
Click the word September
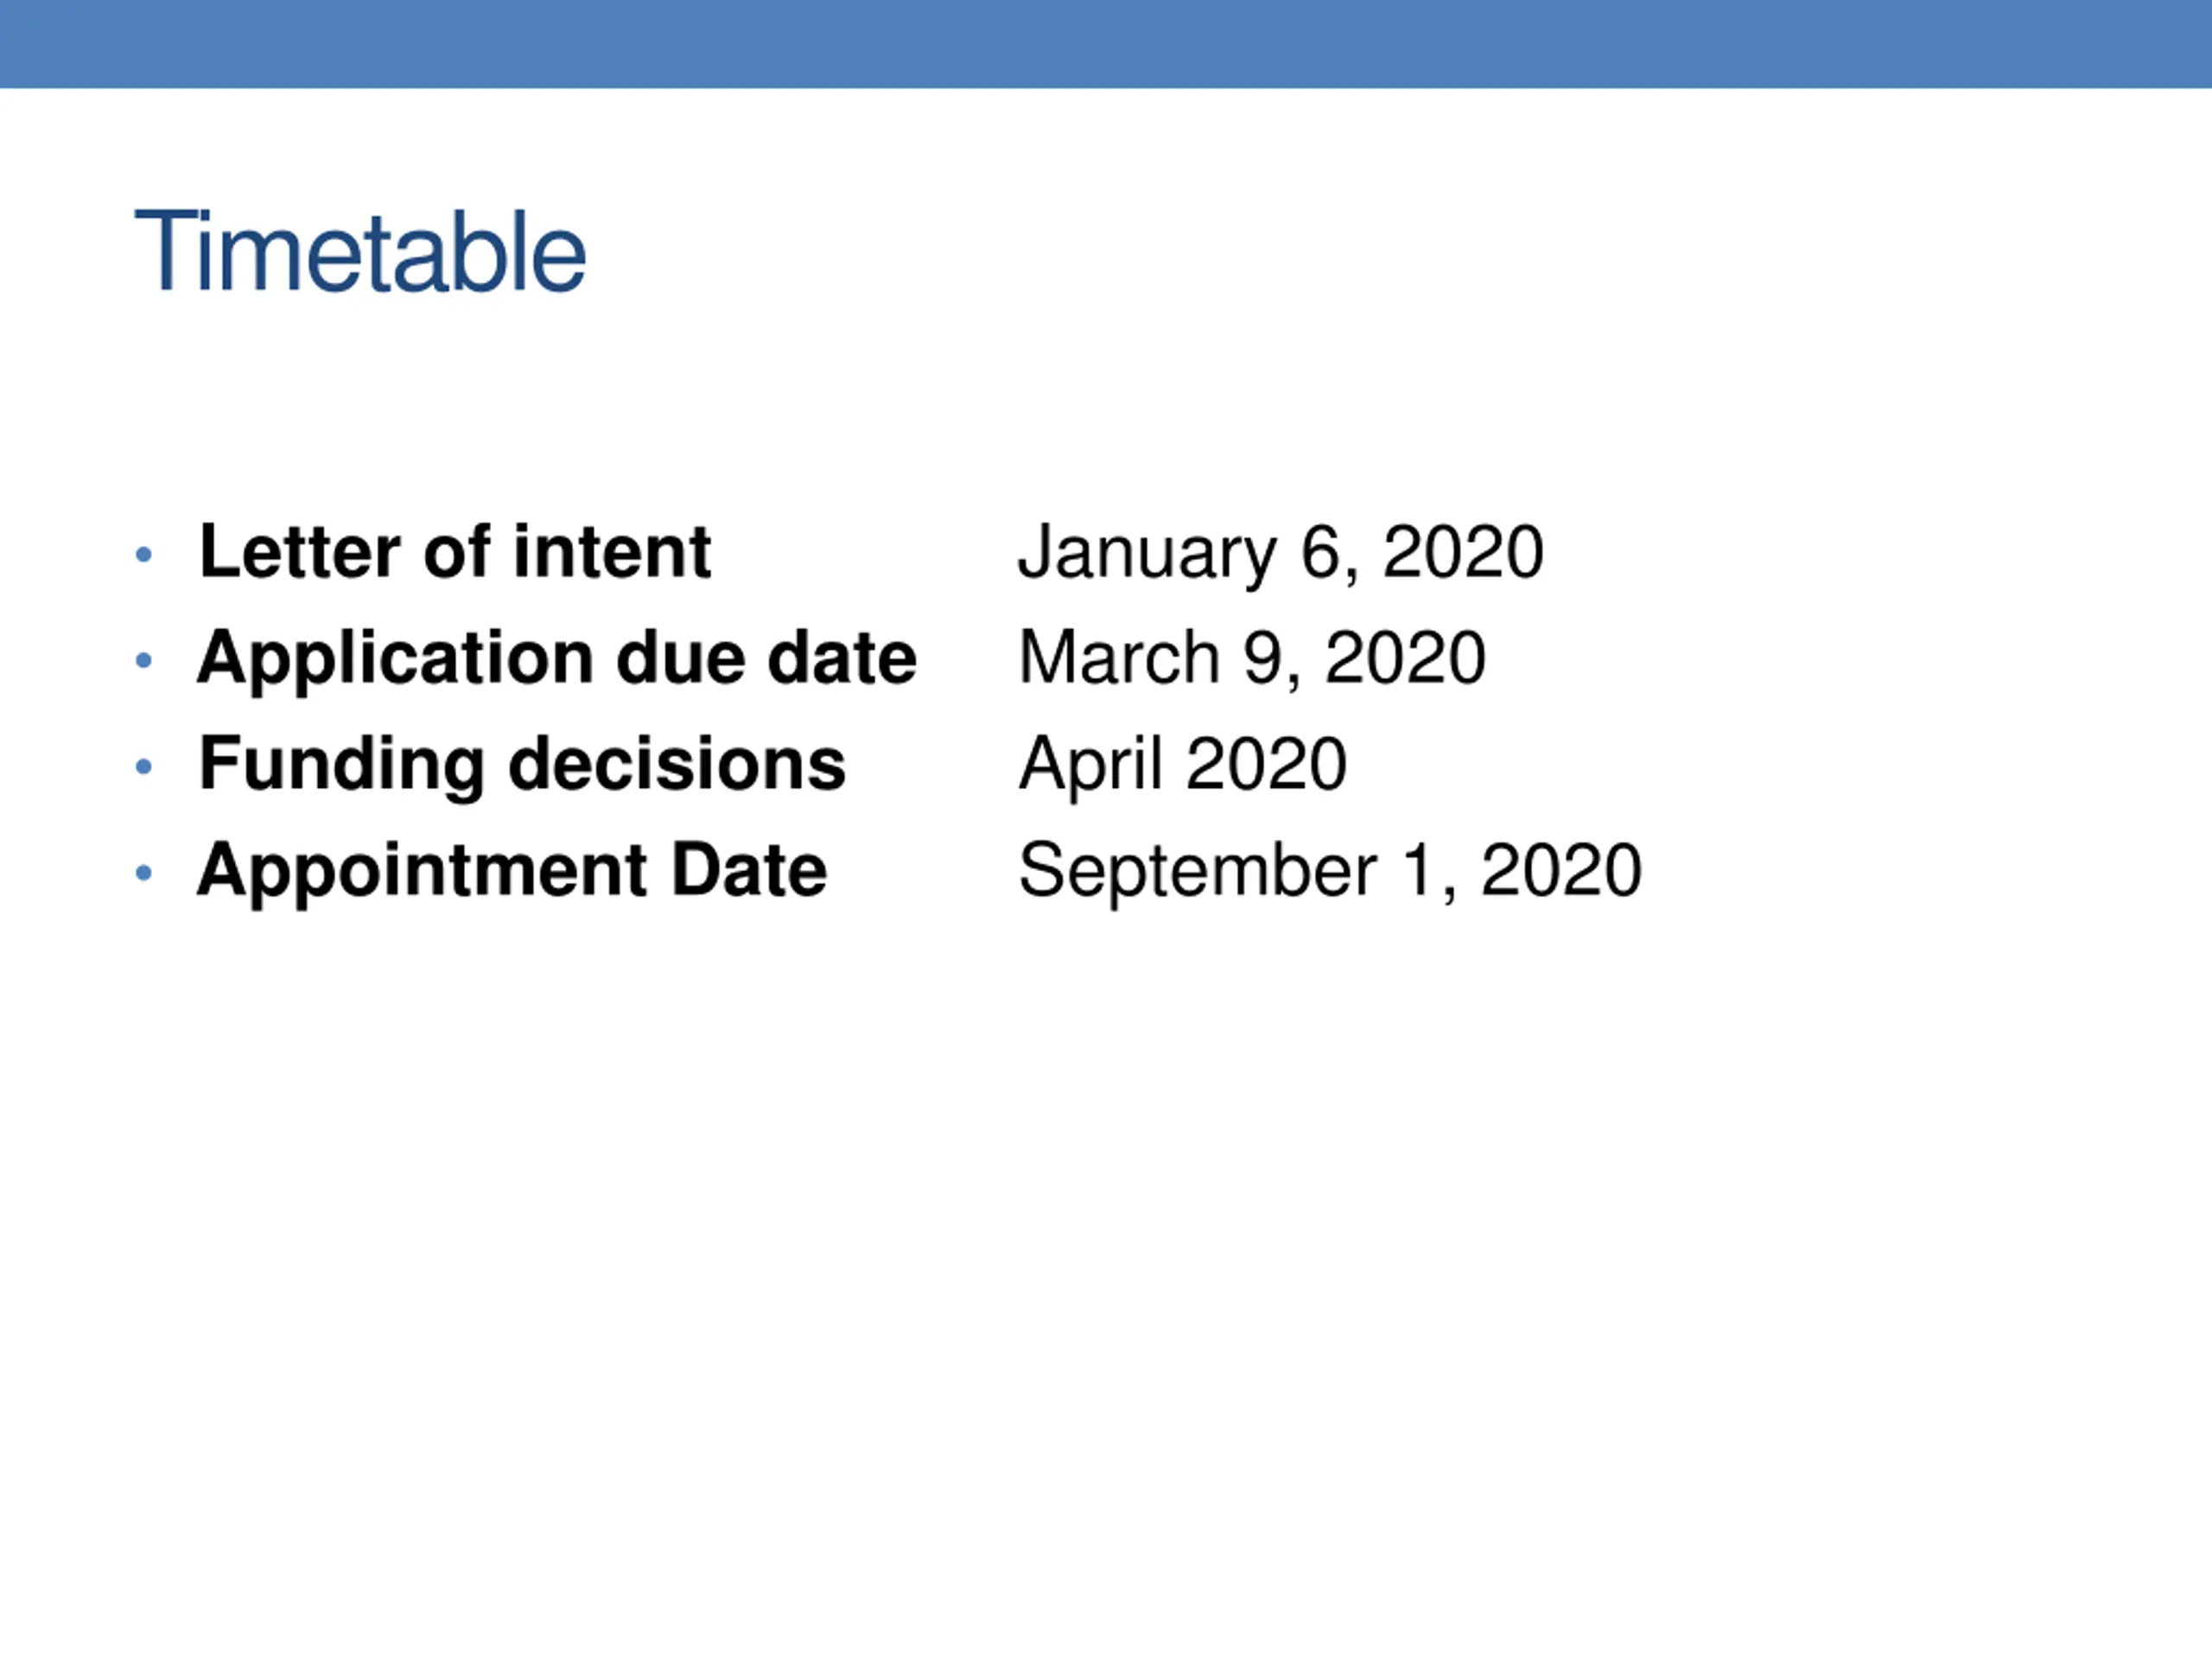pos(1198,871)
